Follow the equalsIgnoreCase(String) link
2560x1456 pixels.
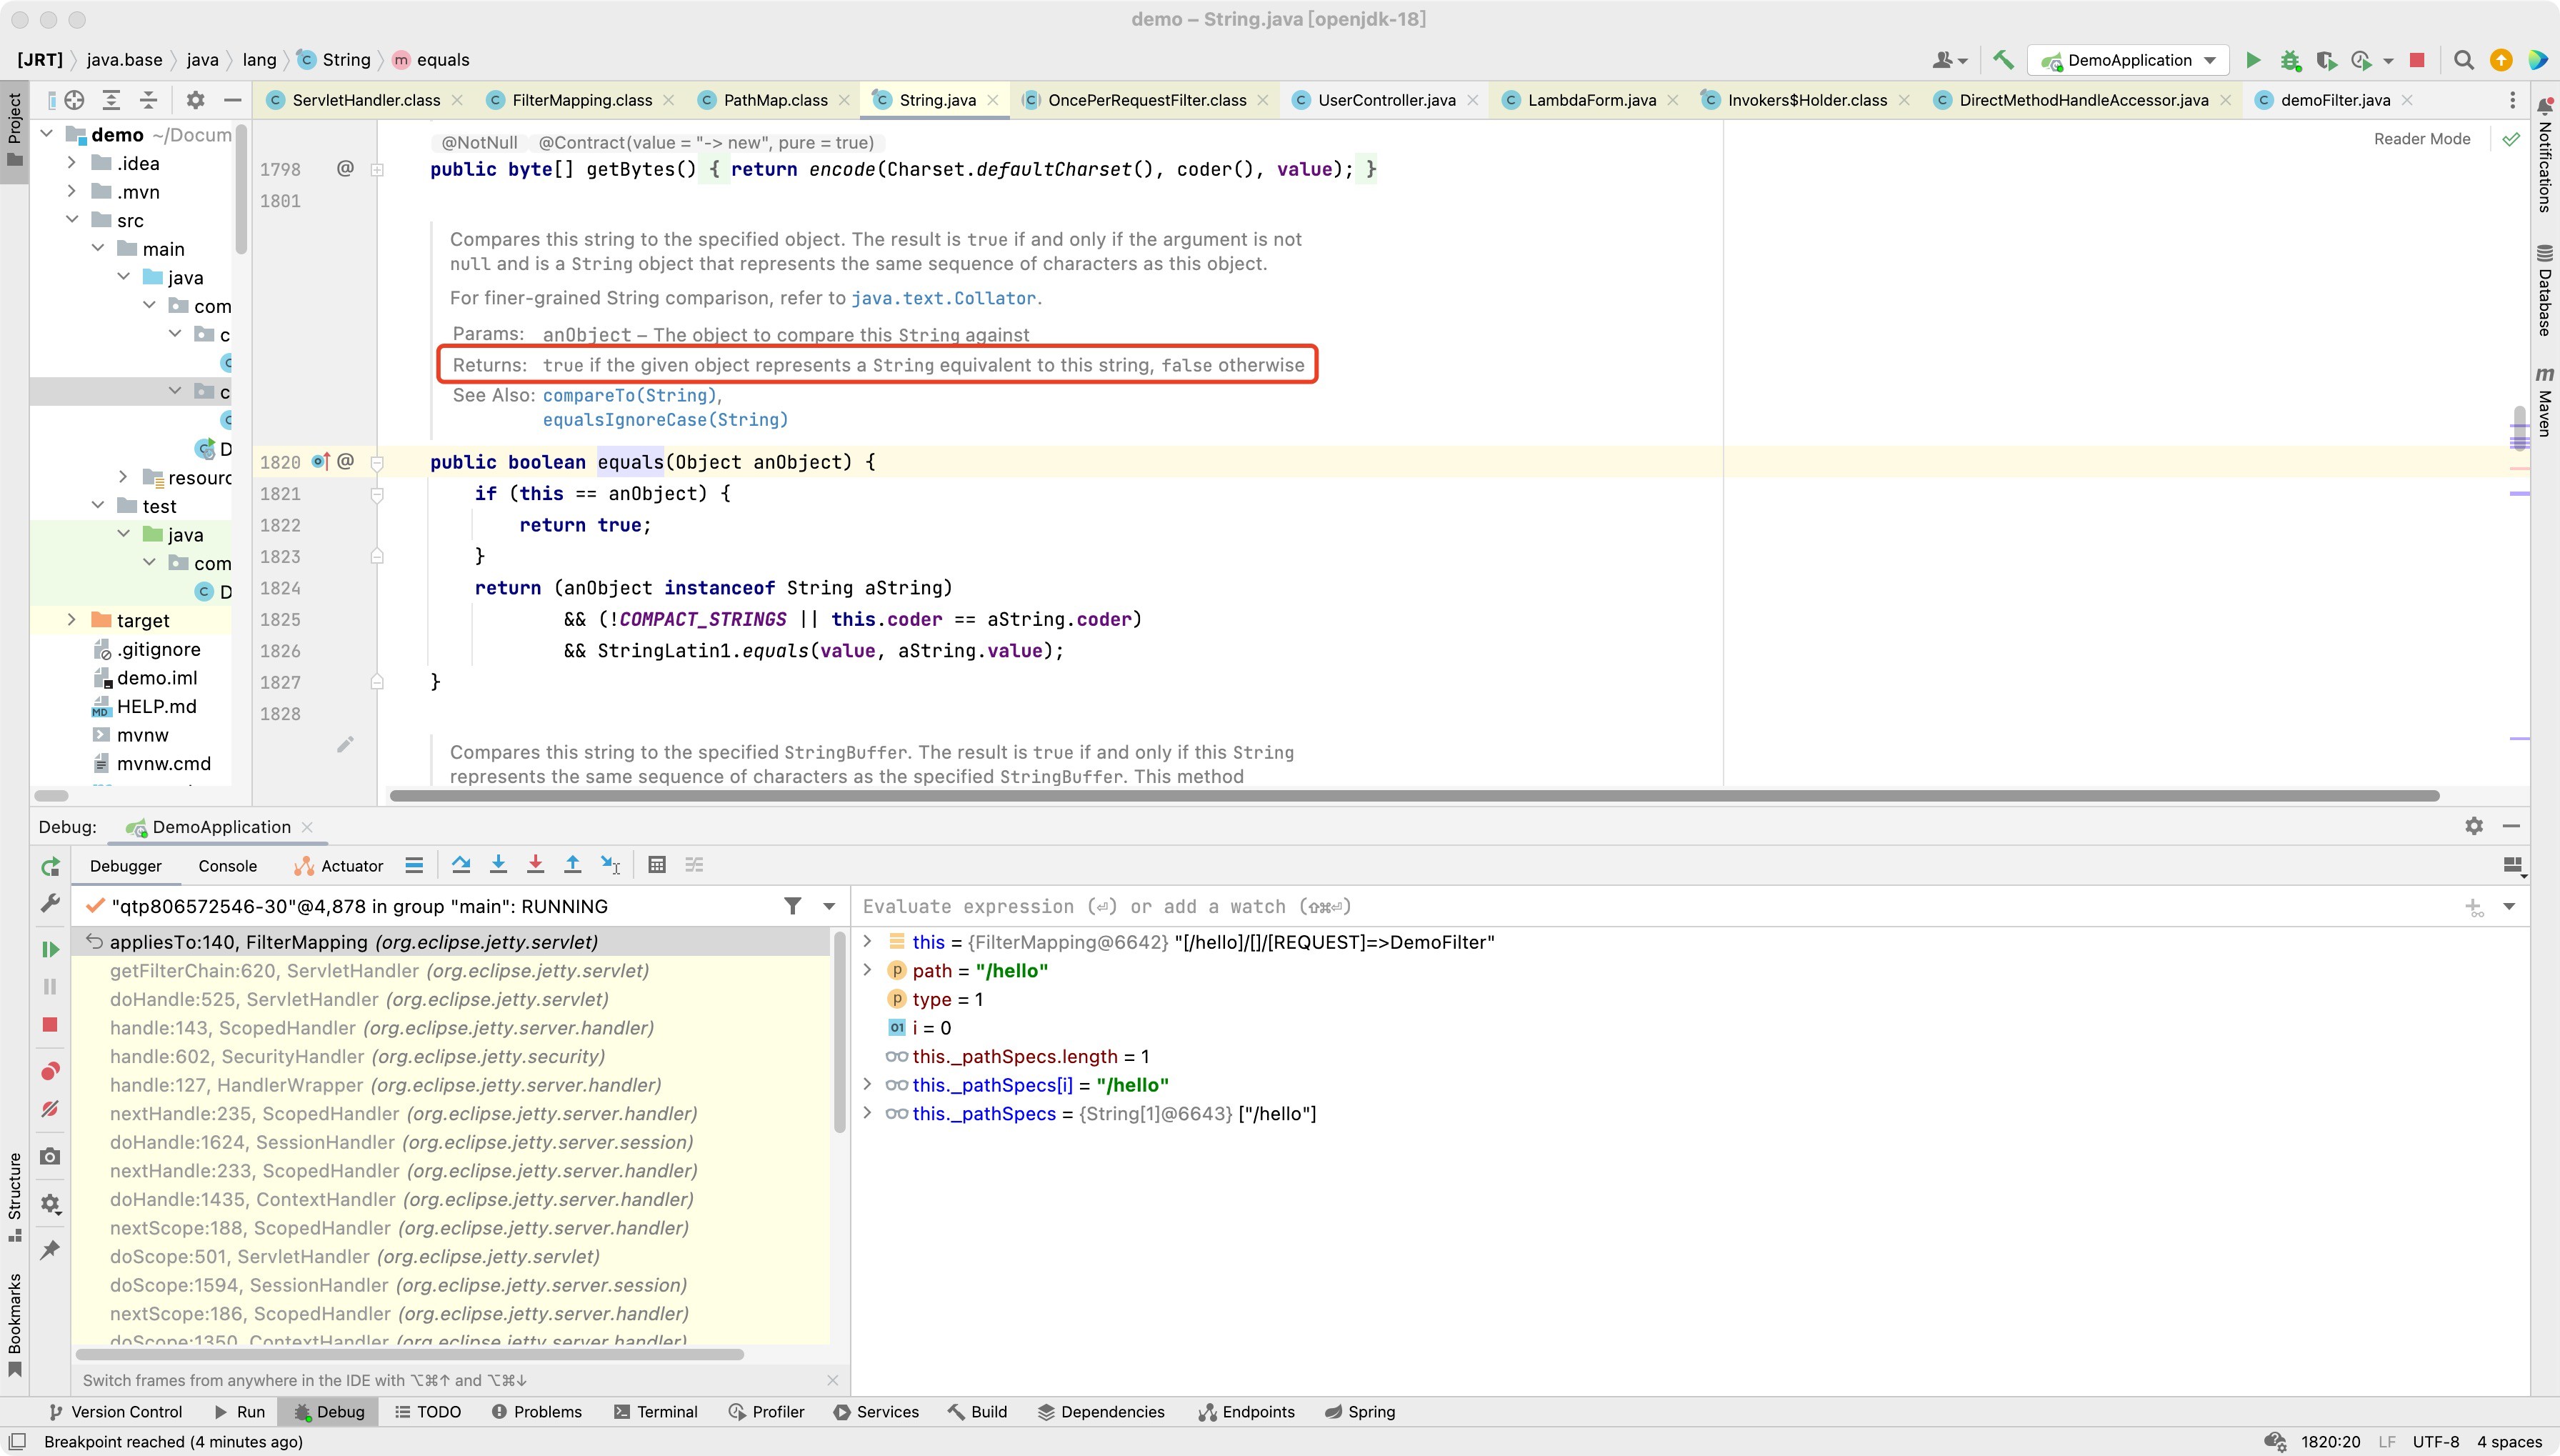point(666,420)
